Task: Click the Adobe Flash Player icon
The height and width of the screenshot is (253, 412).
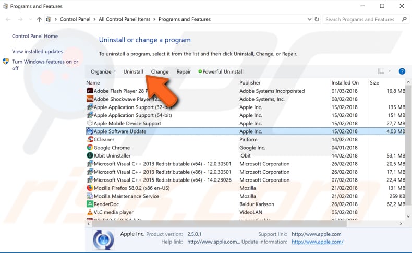Action: (90, 91)
